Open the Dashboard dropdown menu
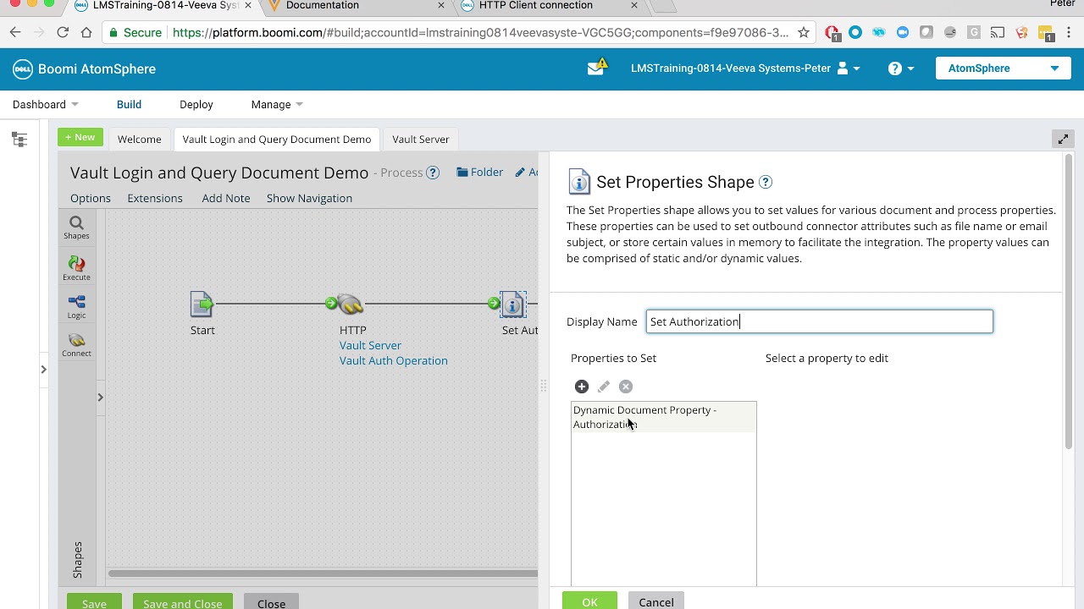The width and height of the screenshot is (1084, 609). 46,104
